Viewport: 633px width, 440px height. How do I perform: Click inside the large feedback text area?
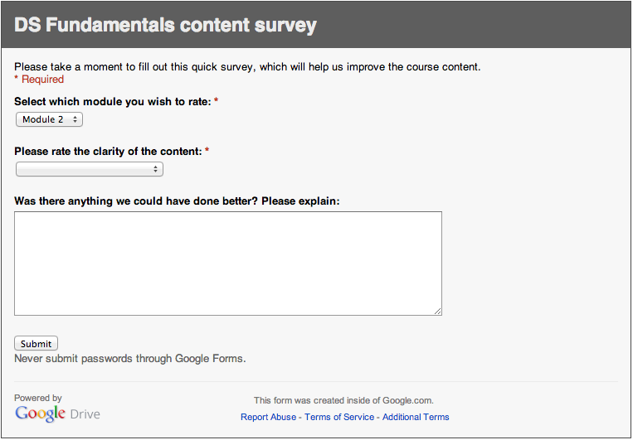[x=227, y=263]
